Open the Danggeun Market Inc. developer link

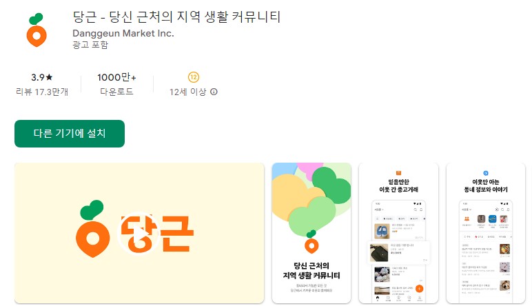[123, 33]
